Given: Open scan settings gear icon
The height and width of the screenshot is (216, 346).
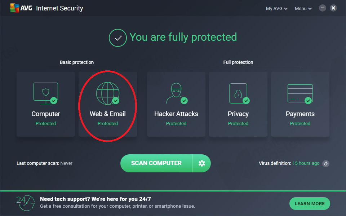Looking at the screenshot, I should coord(202,163).
